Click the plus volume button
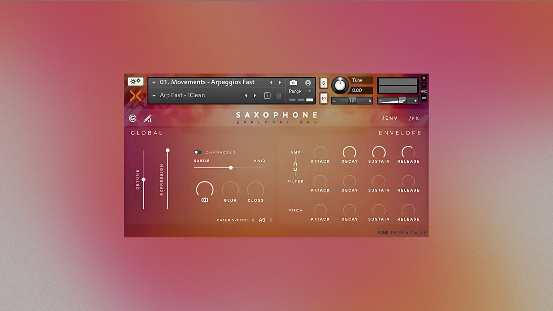553x311 pixels. (x=415, y=100)
